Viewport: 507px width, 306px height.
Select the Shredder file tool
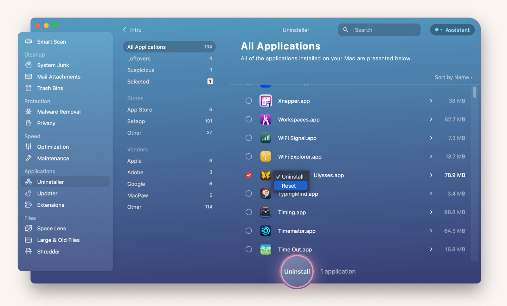48,251
